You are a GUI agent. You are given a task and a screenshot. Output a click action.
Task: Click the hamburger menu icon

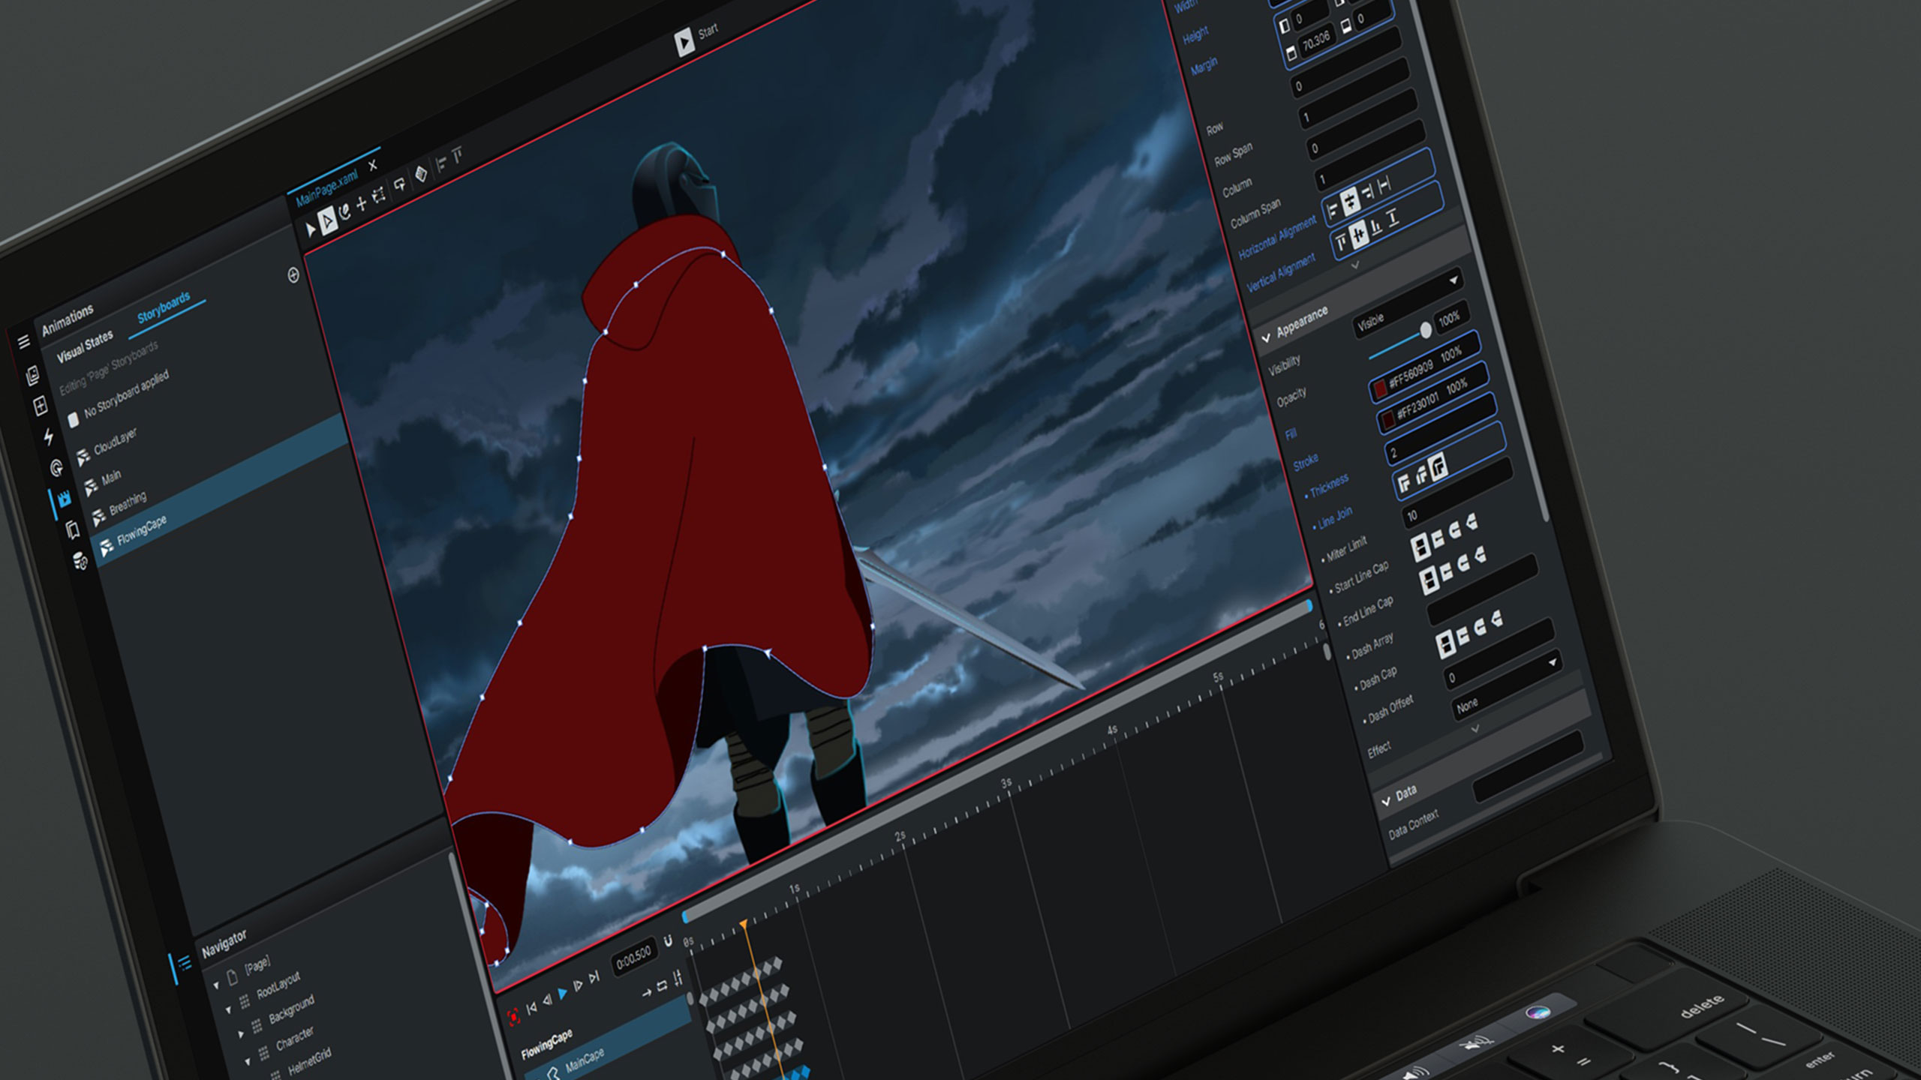[x=24, y=342]
